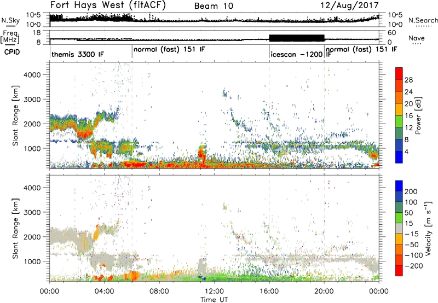Pick the bright blue bottom segment of the power colorbar

[x=399, y=157]
